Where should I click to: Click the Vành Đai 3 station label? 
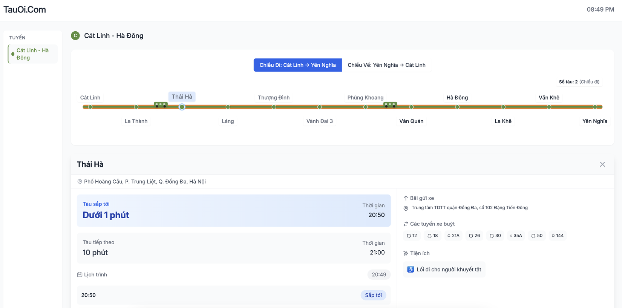(319, 121)
